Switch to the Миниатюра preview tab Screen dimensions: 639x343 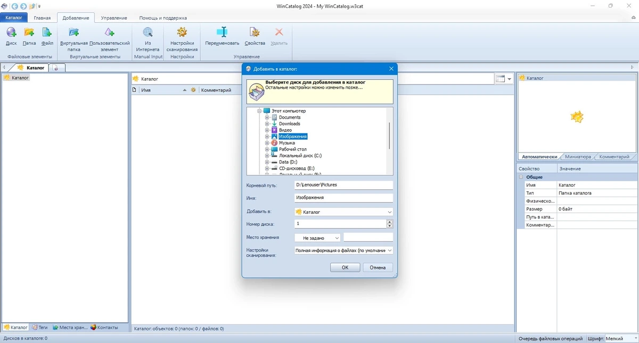pos(578,157)
